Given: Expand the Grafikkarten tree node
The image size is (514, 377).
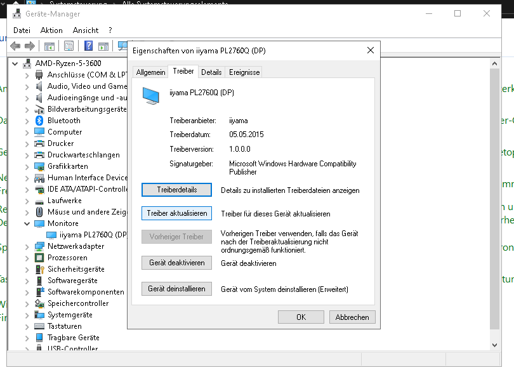Looking at the screenshot, I should click(27, 167).
